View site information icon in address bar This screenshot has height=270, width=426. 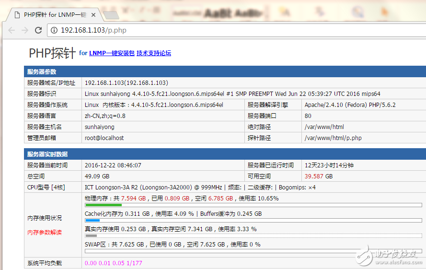(54, 30)
